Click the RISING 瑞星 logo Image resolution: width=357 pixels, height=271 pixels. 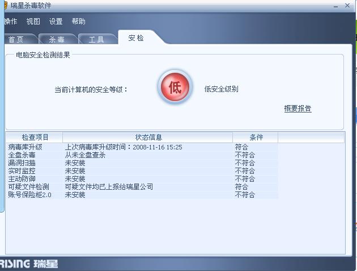[x=29, y=264]
